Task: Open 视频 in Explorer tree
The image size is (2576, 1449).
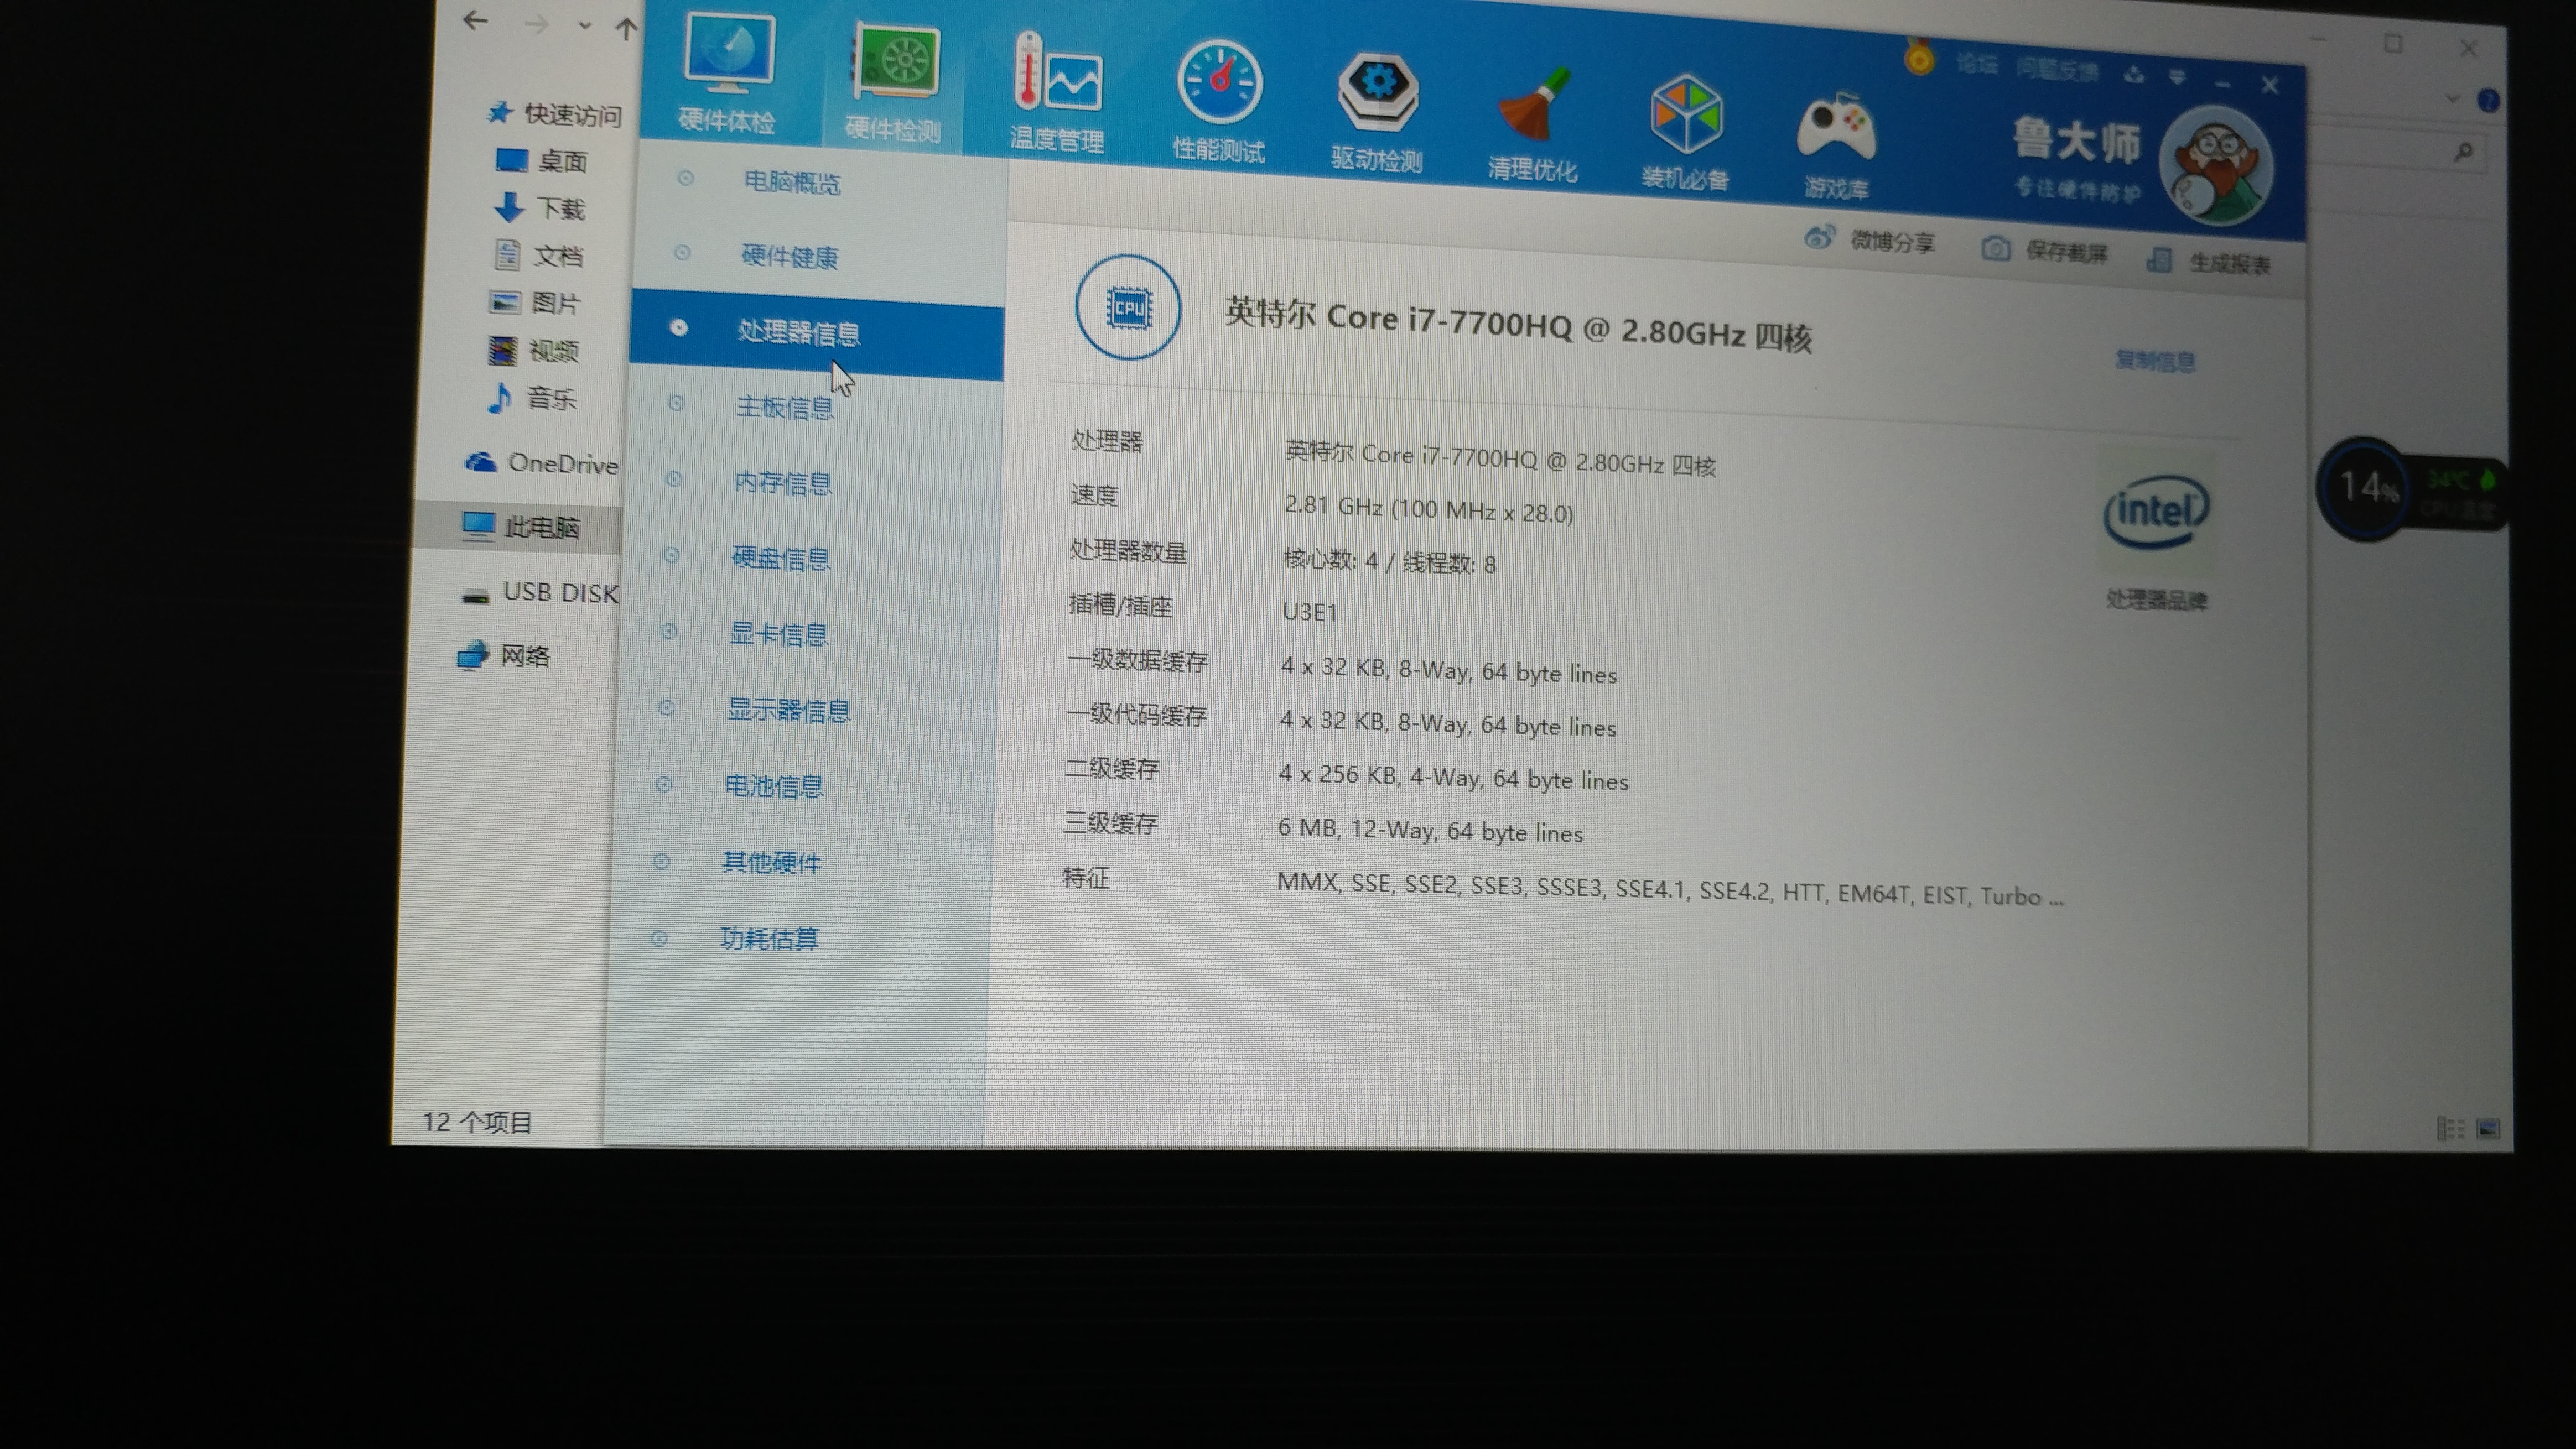Action: coord(533,351)
